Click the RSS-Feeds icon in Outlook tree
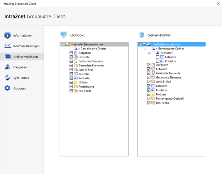Viewport: 222px width, 174px height. point(76,91)
